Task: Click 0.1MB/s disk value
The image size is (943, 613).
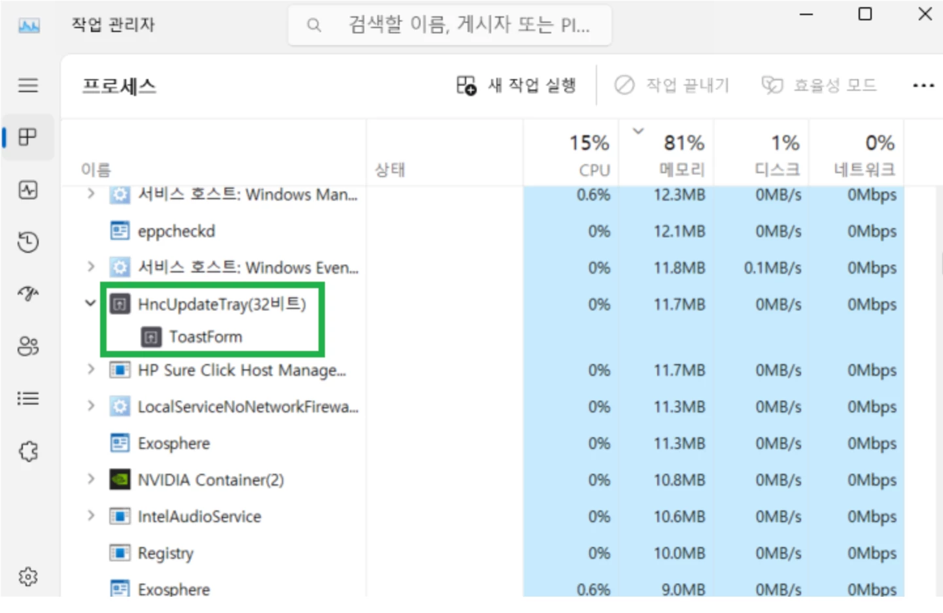Action: pos(772,267)
